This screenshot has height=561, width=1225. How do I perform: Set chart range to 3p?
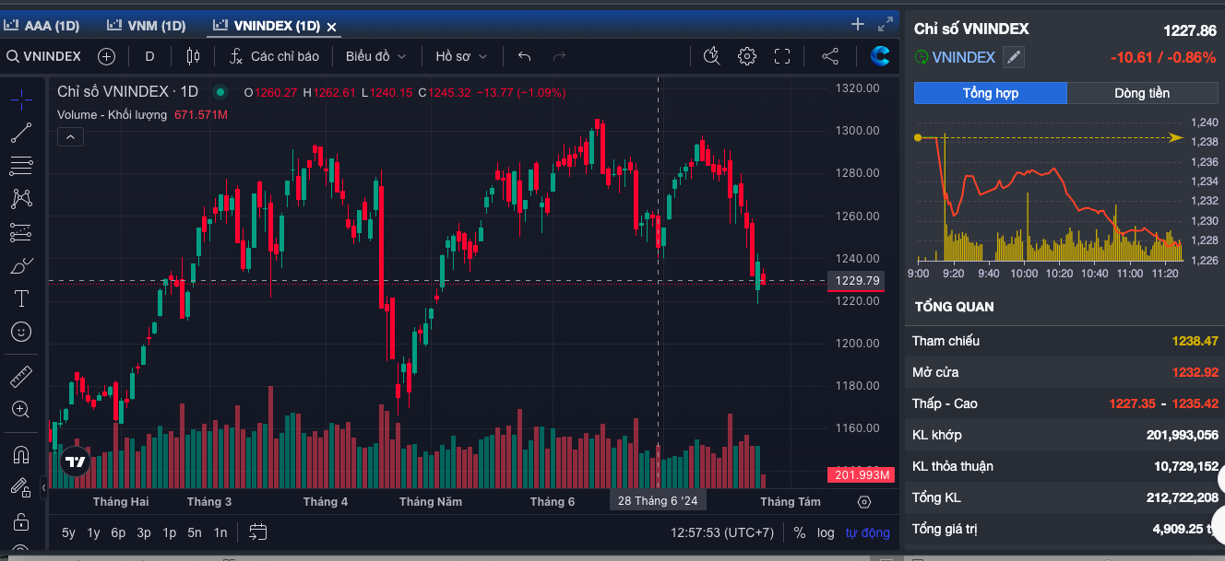(x=144, y=532)
